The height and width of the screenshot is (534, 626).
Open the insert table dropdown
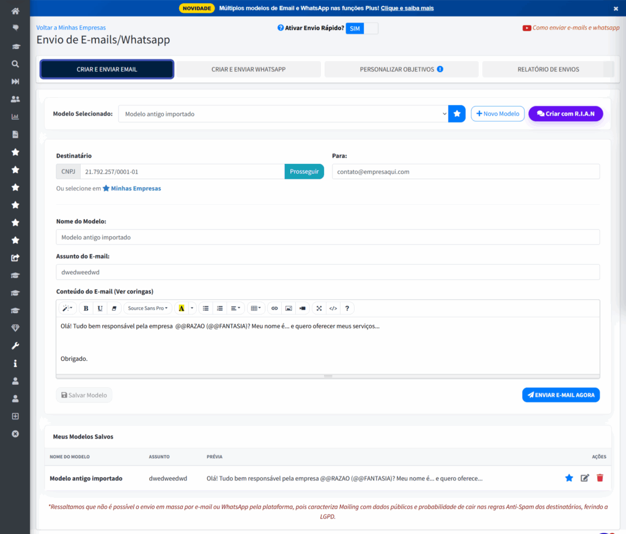[x=256, y=308]
